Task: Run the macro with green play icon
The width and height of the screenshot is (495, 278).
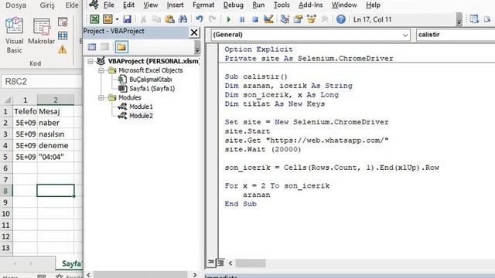Action: tap(229, 19)
